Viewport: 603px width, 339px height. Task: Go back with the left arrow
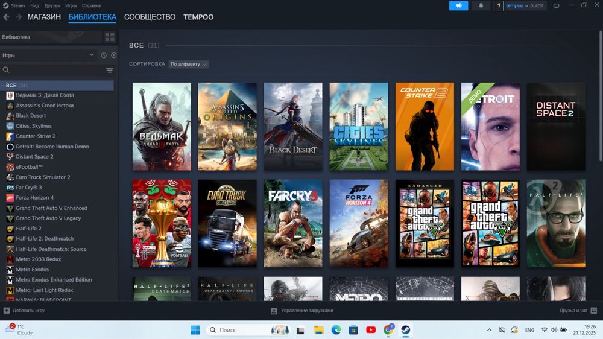pyautogui.click(x=6, y=17)
